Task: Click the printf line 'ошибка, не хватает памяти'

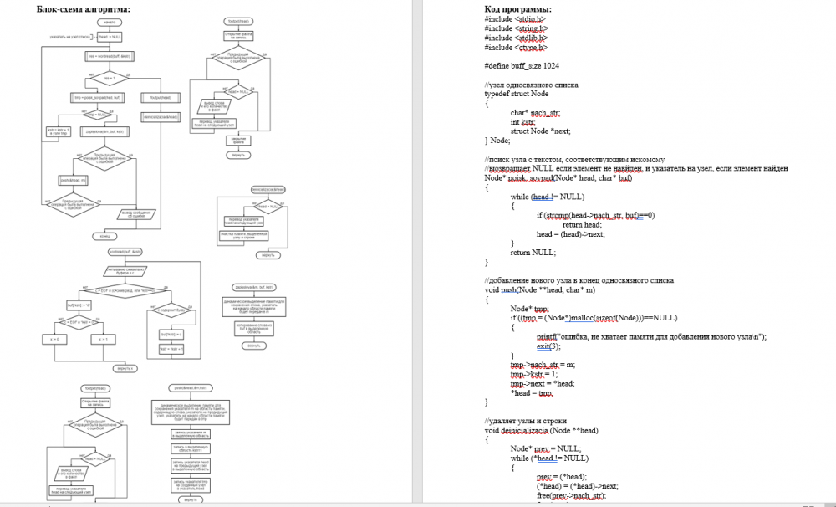Action: (x=651, y=337)
